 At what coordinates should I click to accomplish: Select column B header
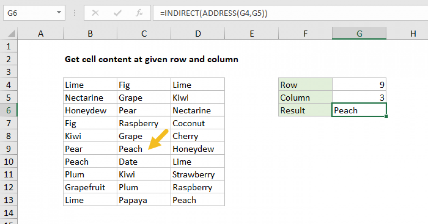point(90,34)
